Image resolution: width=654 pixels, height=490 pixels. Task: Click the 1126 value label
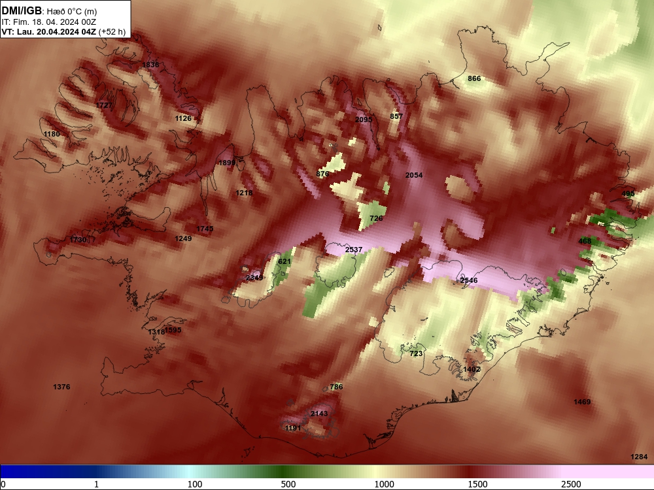click(183, 118)
